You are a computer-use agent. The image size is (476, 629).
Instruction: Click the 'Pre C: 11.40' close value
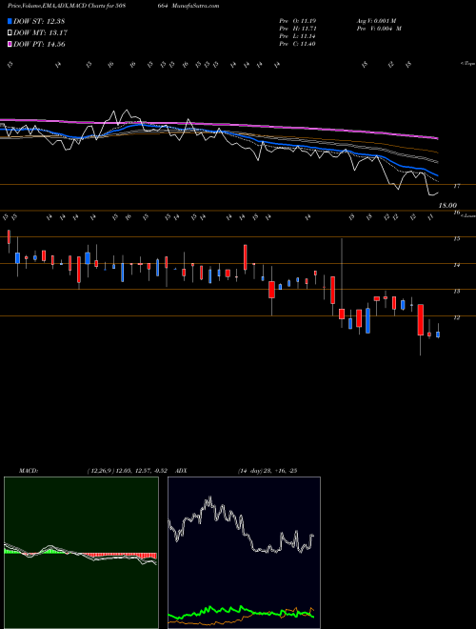298,44
